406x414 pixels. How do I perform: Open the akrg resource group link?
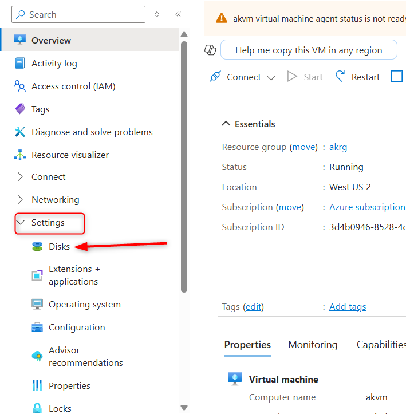(x=338, y=147)
